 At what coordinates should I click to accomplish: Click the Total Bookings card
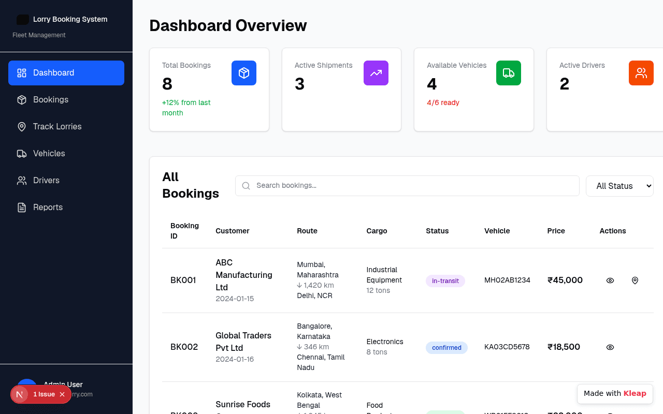tap(209, 90)
